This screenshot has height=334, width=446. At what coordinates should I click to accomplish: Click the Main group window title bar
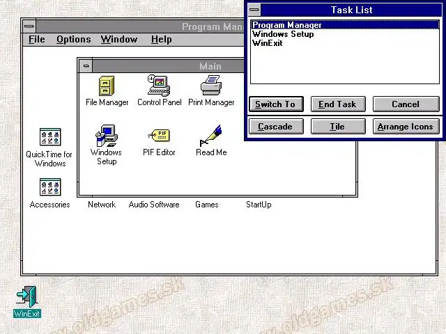[168, 66]
